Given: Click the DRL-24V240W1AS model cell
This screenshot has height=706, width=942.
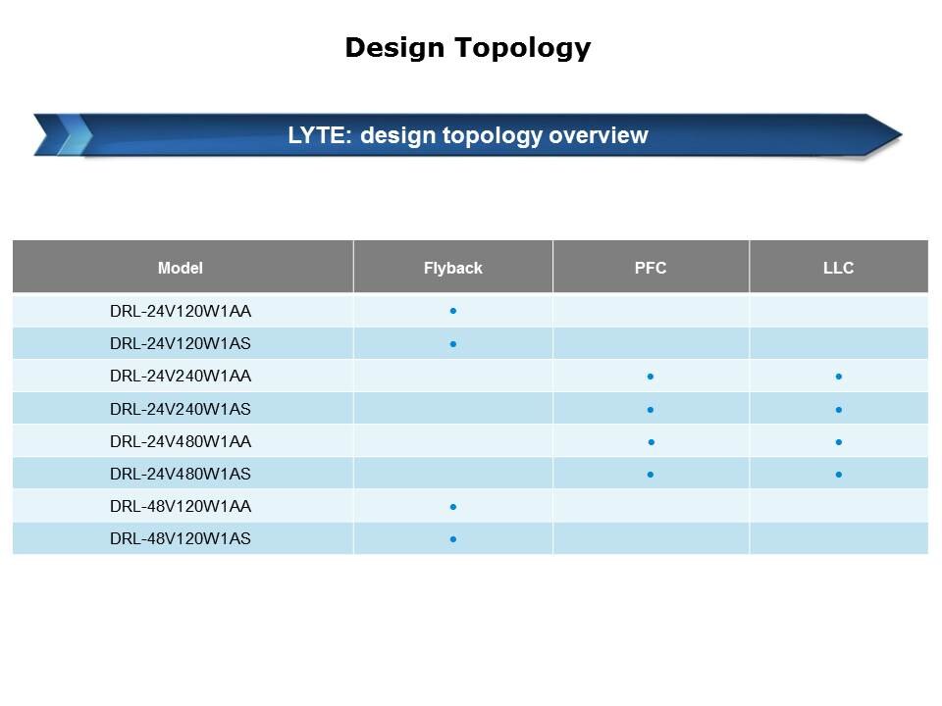Looking at the screenshot, I should [x=181, y=409].
